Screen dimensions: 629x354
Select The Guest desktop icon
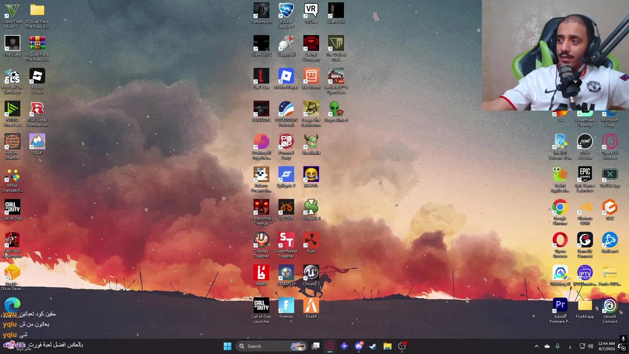pyautogui.click(x=12, y=47)
